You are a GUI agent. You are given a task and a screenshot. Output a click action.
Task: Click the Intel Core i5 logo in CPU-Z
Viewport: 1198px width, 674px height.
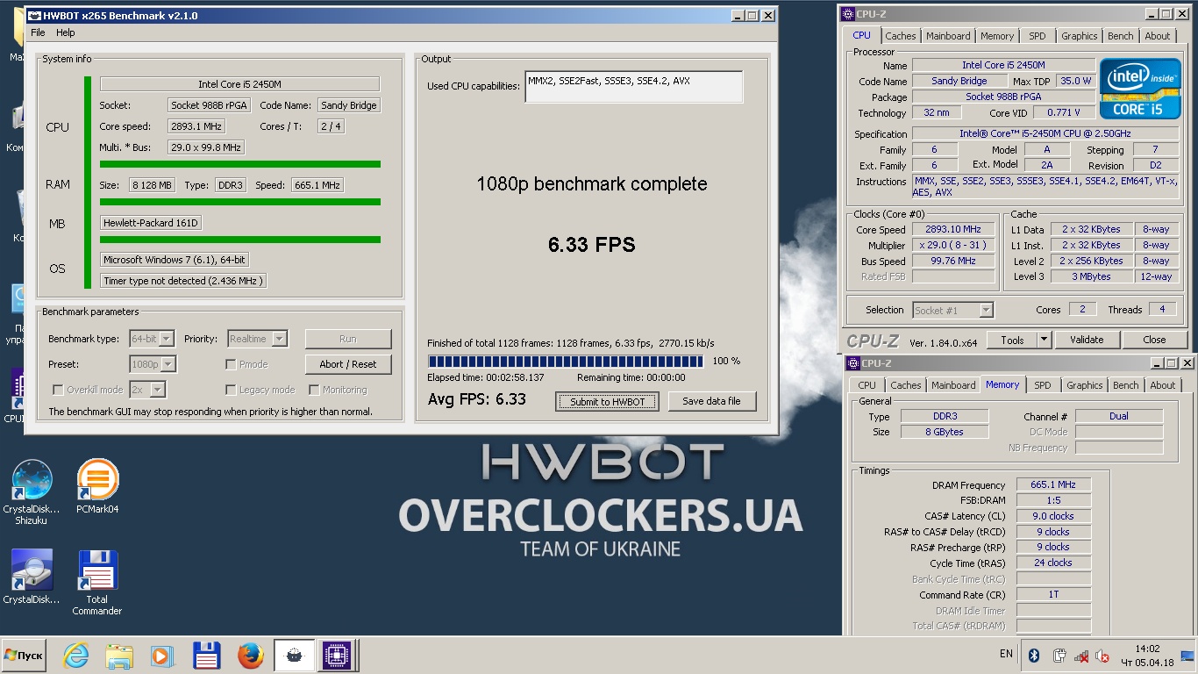click(x=1140, y=88)
